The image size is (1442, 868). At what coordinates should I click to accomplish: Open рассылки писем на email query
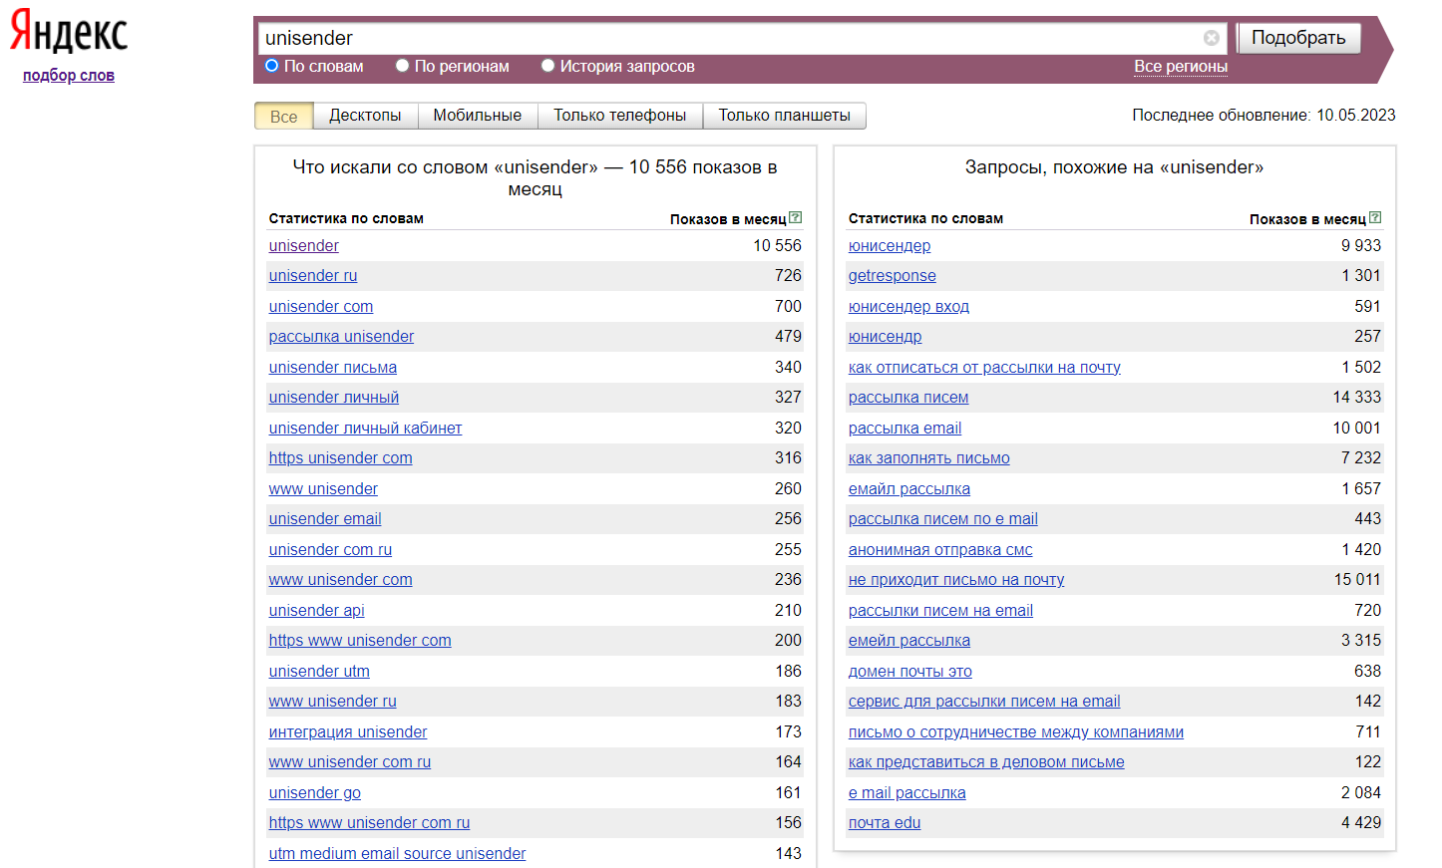(x=940, y=611)
